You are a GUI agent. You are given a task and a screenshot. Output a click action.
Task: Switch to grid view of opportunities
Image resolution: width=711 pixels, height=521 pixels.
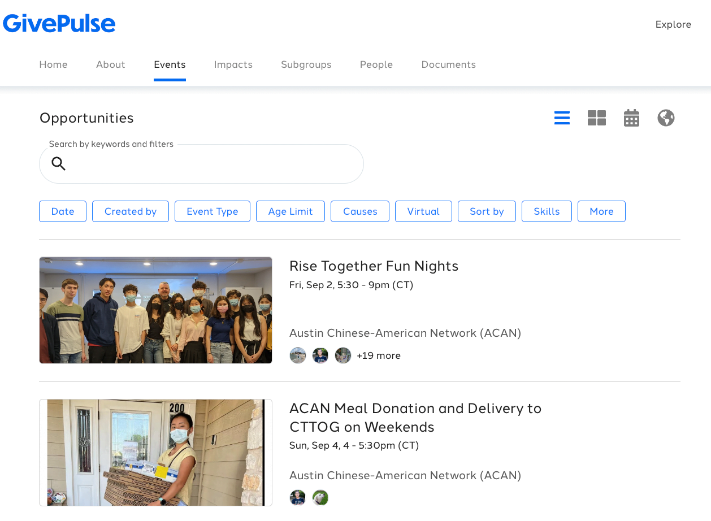(x=596, y=118)
